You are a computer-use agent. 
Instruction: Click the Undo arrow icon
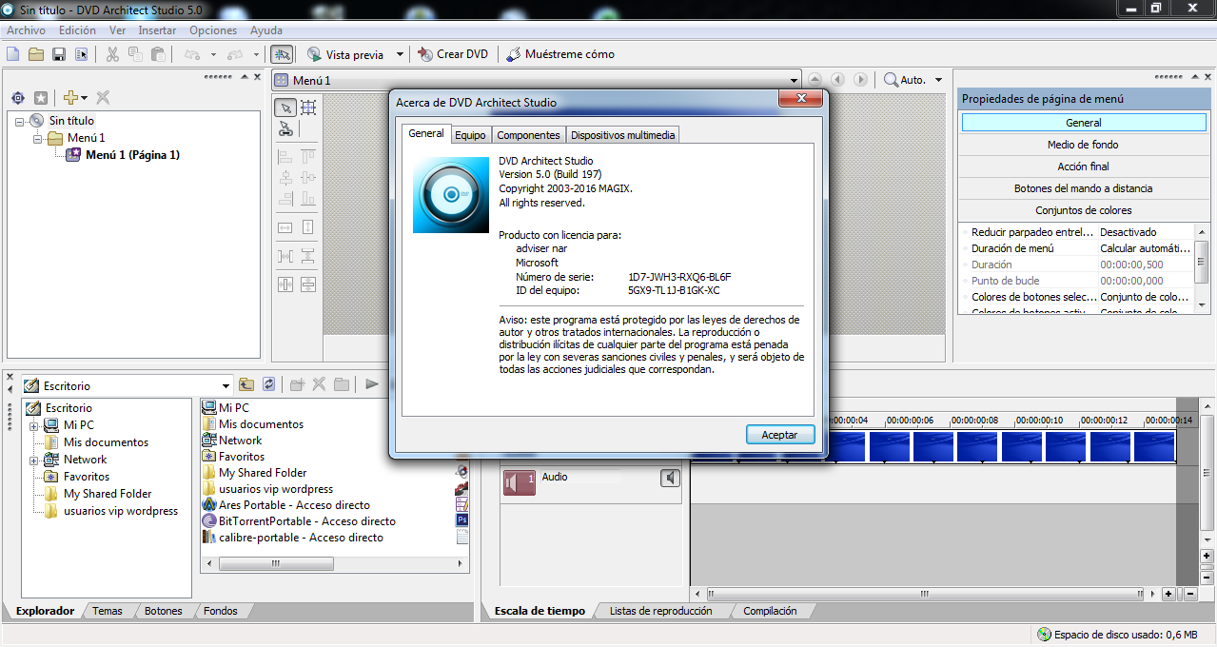(192, 54)
